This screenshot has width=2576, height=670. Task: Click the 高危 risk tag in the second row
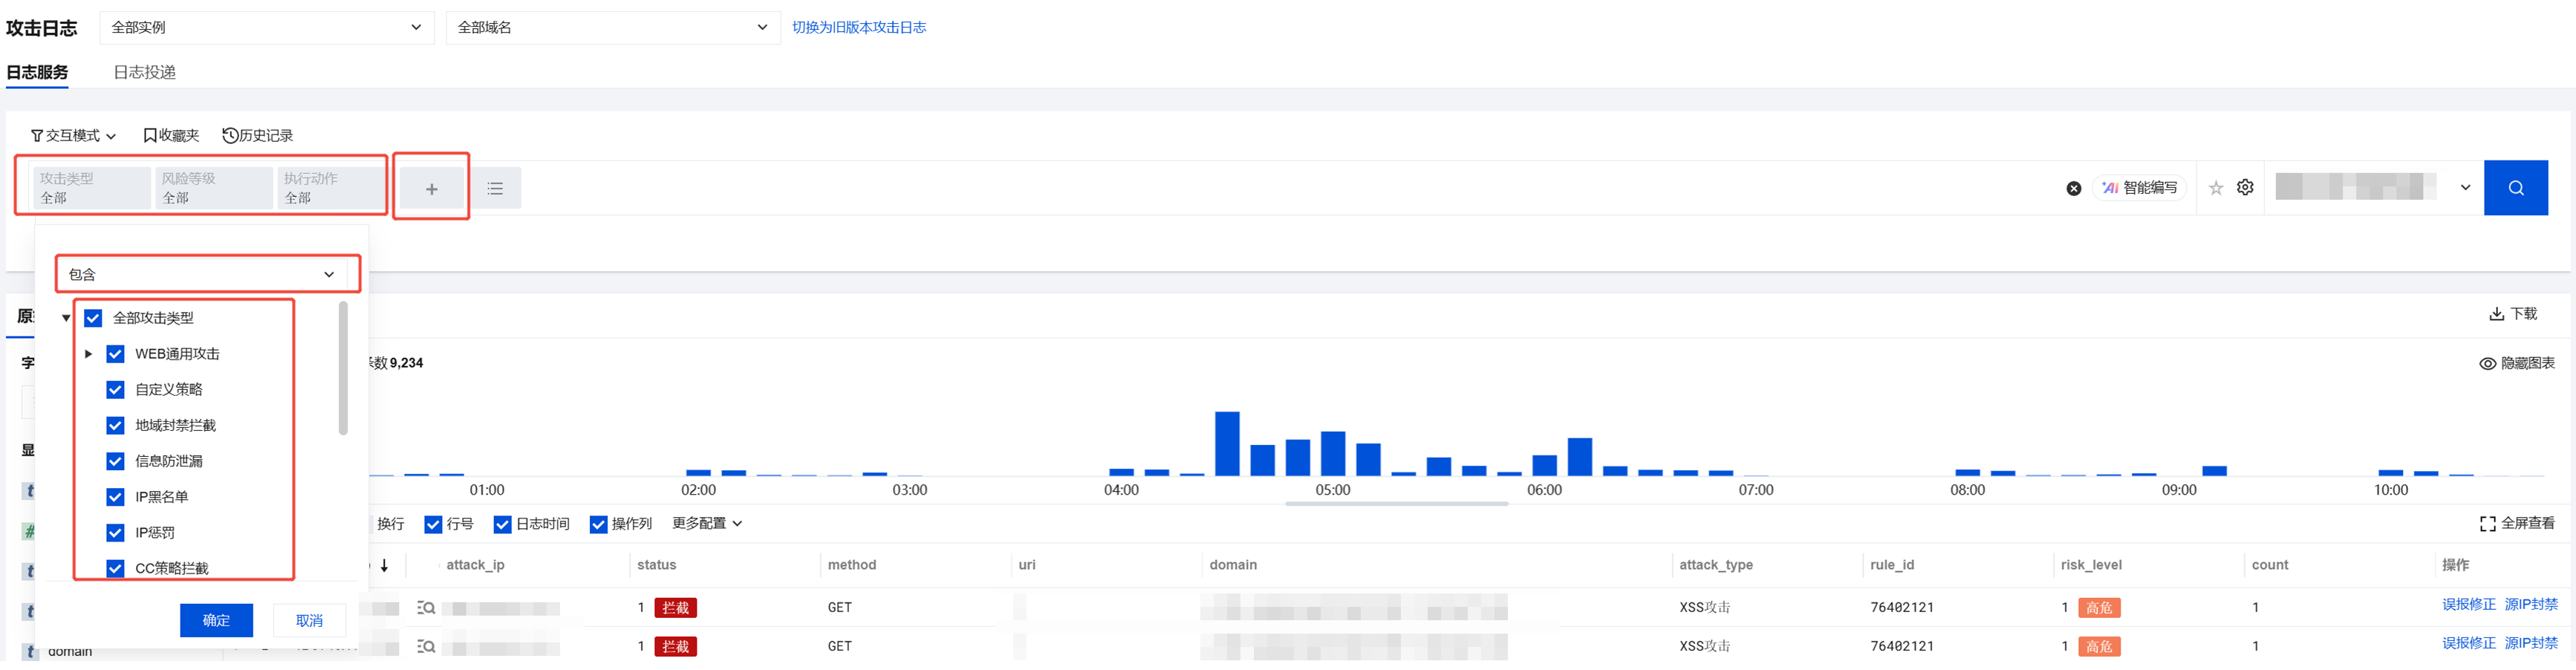(2099, 647)
